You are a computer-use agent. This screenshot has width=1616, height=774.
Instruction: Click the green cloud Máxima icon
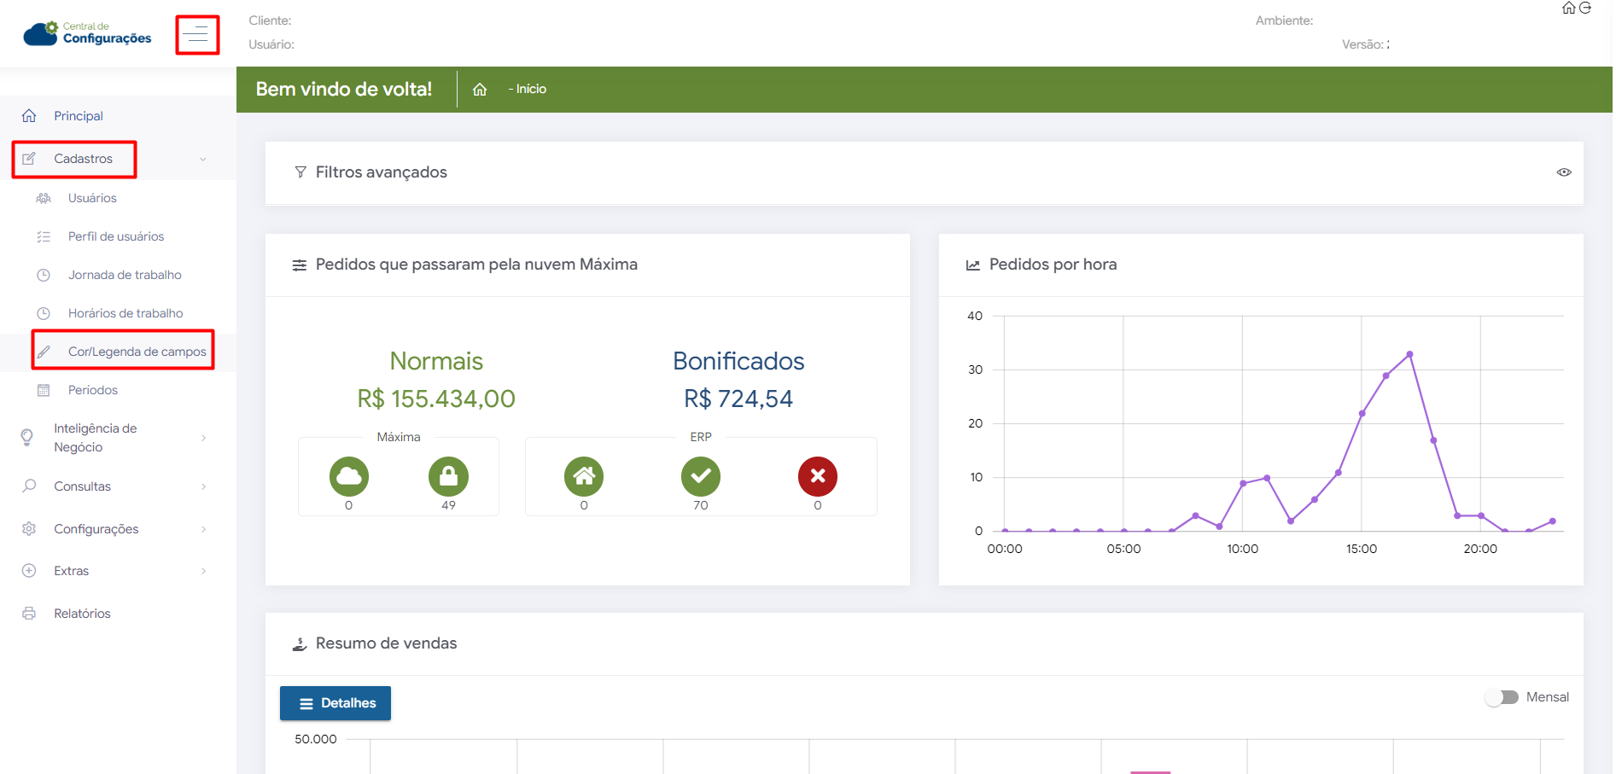[348, 476]
